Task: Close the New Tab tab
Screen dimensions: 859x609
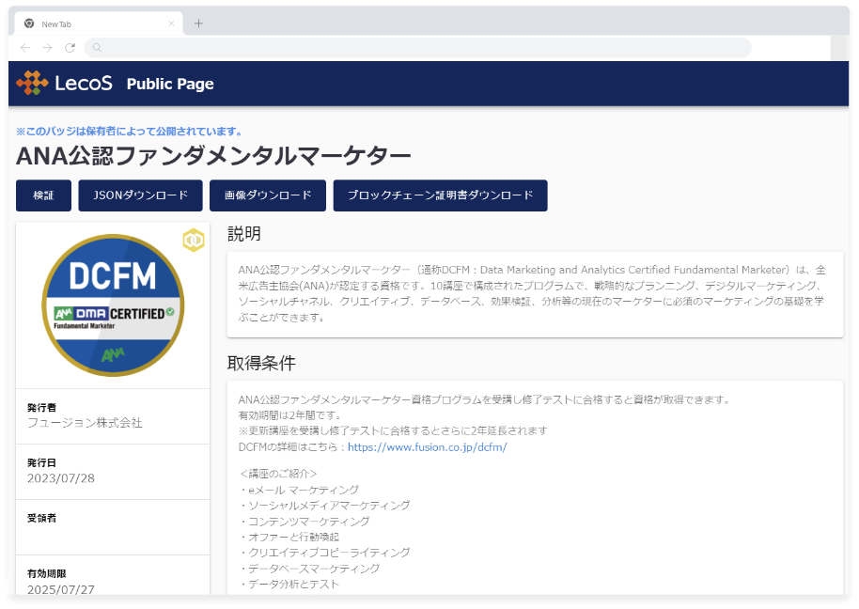Action: (171, 23)
